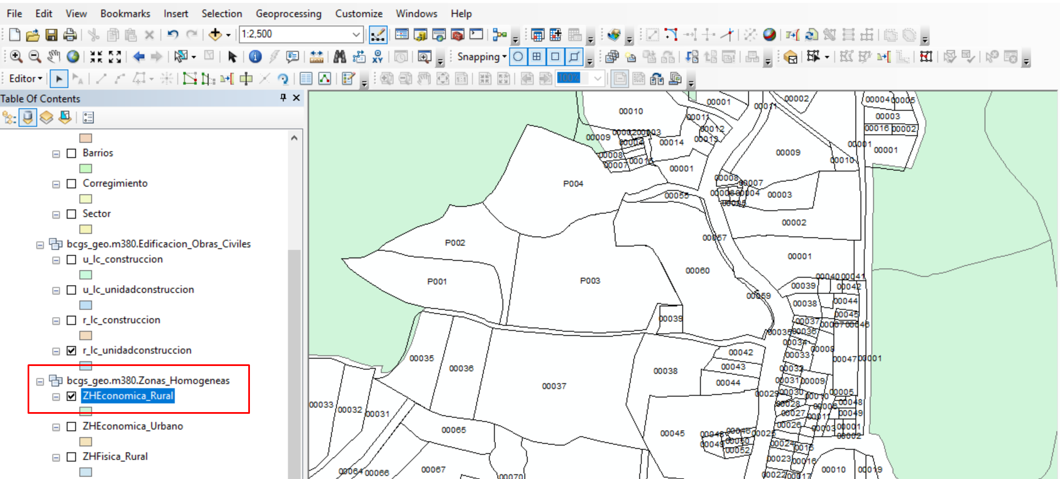
Task: Click the Zoom In tool
Action: point(16,57)
